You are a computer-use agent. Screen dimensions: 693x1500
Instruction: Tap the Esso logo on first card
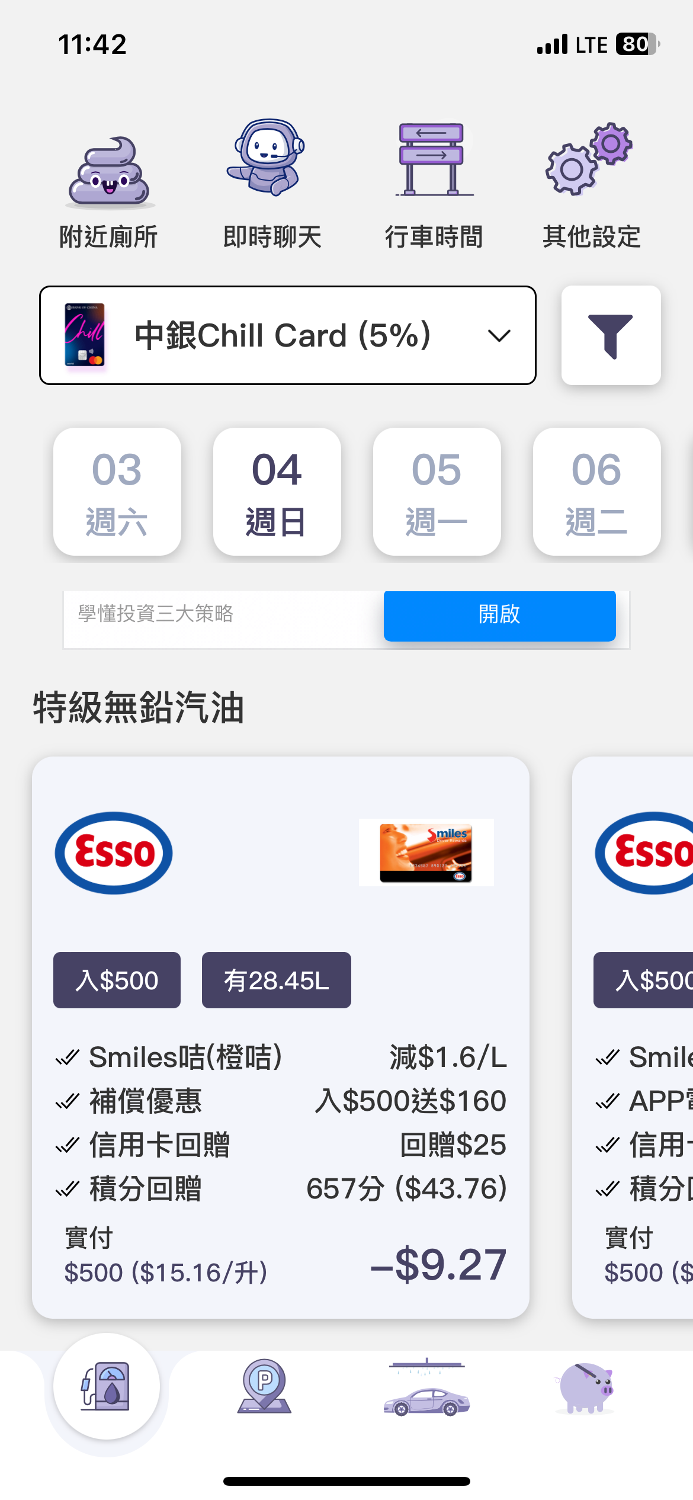click(114, 853)
